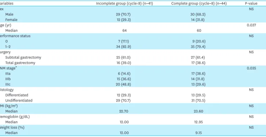Click the value '6 (14.6)'

(124, 74)
